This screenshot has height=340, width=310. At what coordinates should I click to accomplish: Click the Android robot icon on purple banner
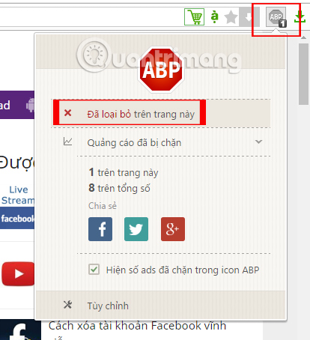(30, 105)
